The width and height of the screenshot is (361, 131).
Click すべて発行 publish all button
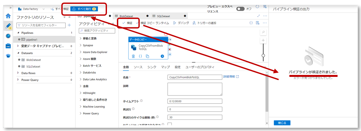[x=84, y=9]
